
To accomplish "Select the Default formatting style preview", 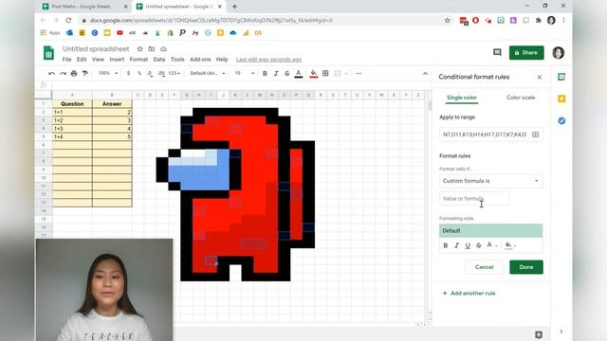I will [491, 230].
